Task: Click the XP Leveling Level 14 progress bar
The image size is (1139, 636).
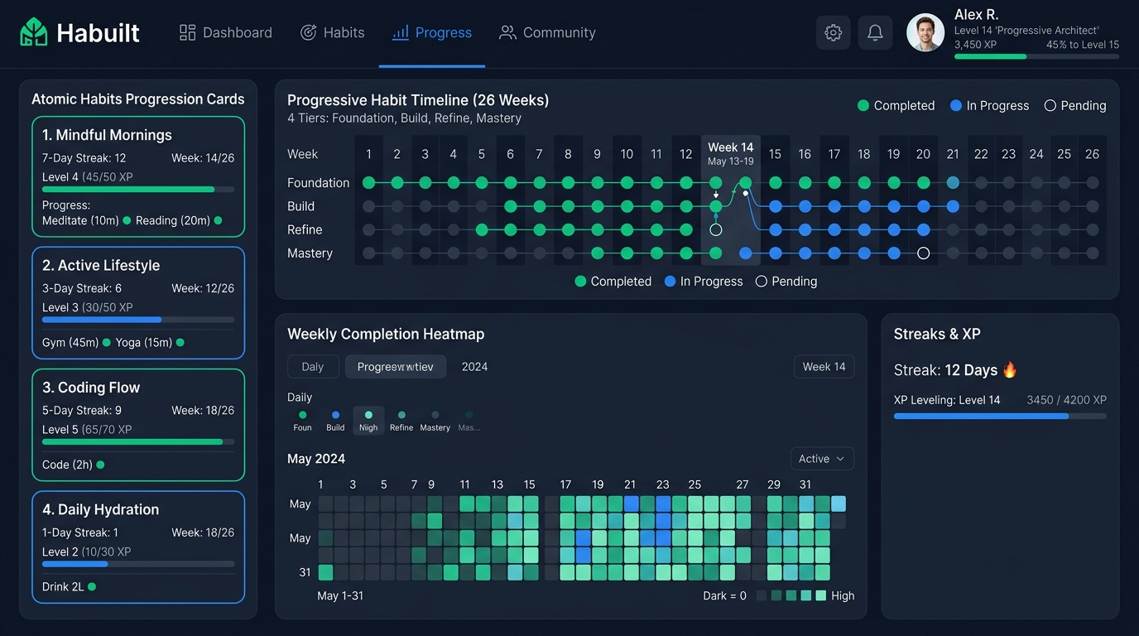Action: tap(1000, 416)
